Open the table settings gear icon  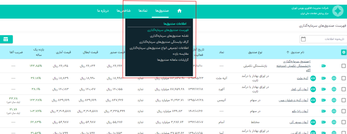344,52
